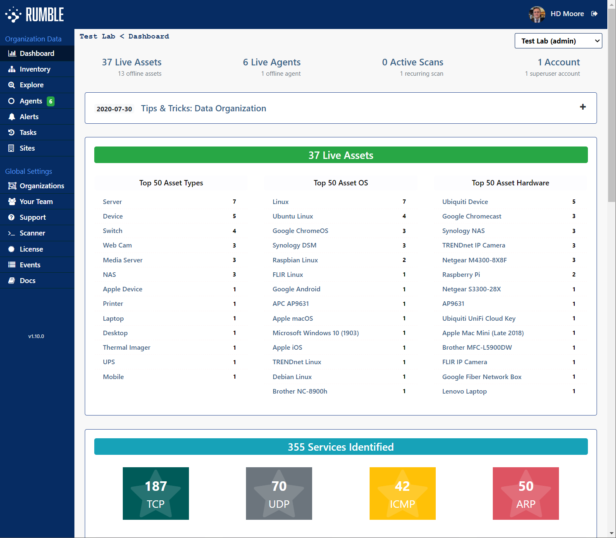Click the Dashboard breadcrumb link
Image resolution: width=616 pixels, height=538 pixels.
tap(148, 36)
